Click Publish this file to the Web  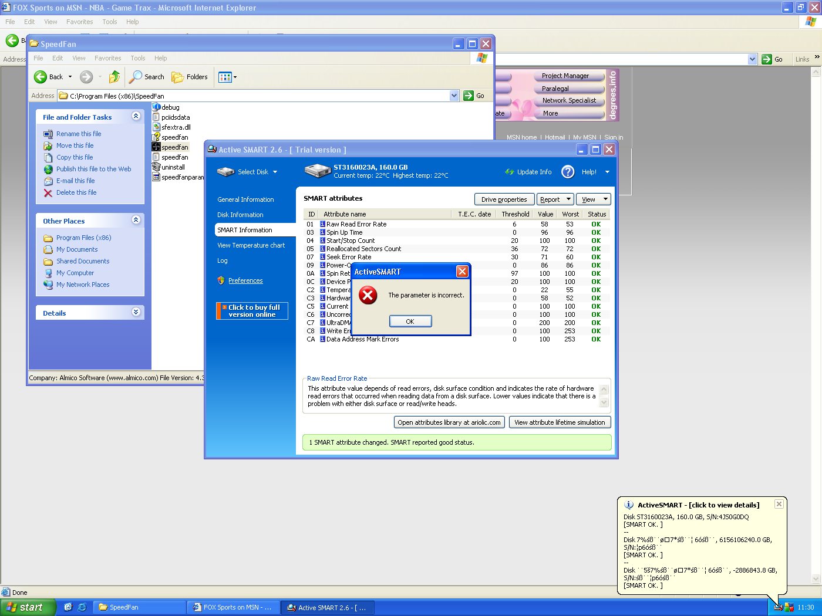coord(94,169)
